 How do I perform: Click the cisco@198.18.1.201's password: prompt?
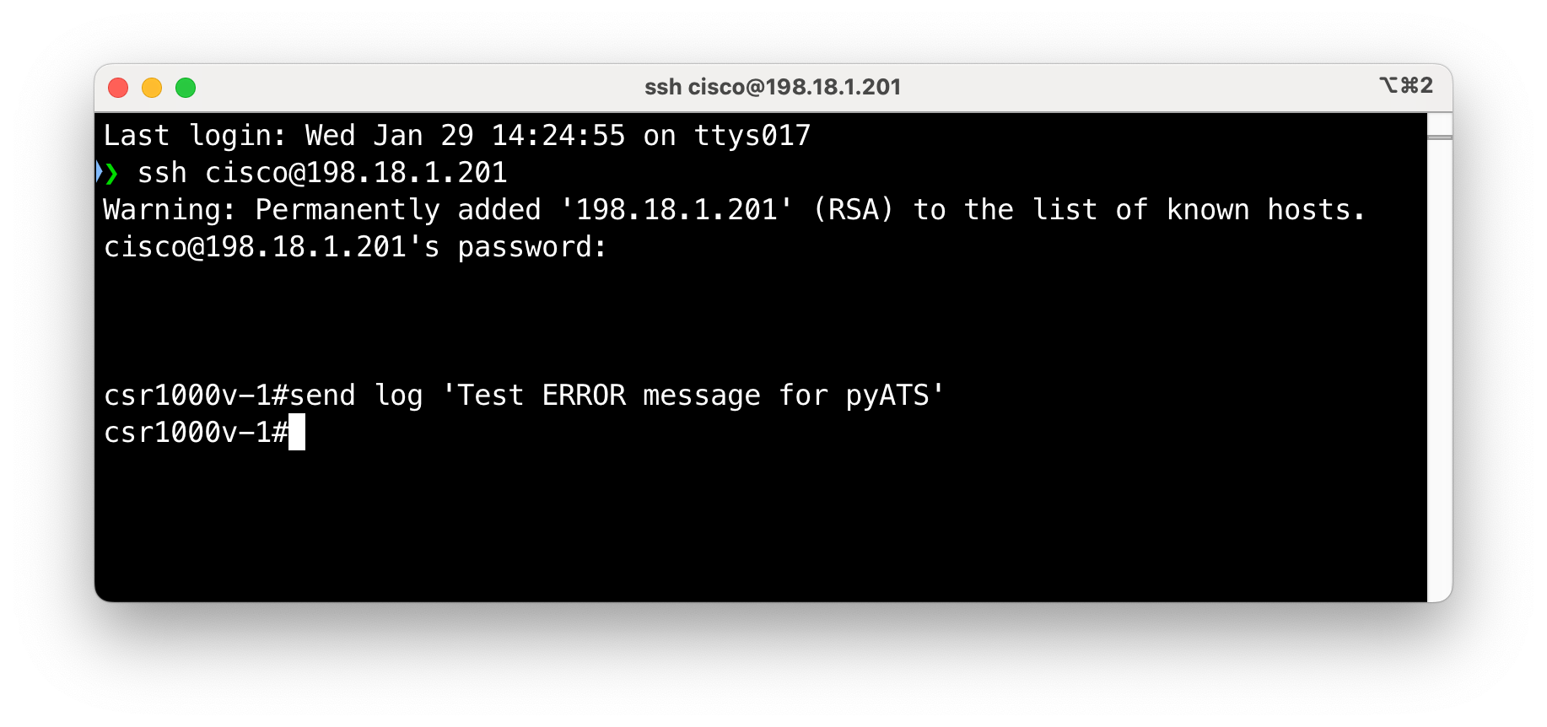point(355,247)
